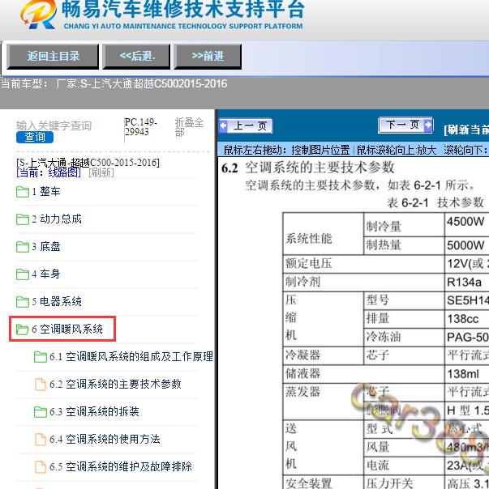Open 6.1 空调暖风系统的组成及工作原理 entry

(131, 356)
